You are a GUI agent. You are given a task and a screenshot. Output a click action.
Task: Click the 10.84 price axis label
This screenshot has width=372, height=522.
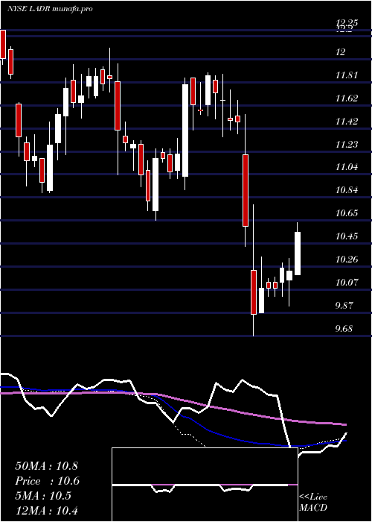point(347,190)
